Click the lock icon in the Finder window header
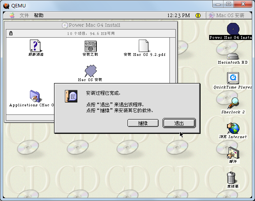Image resolution: width=255 pixels, height=201 pixels. 11,33
